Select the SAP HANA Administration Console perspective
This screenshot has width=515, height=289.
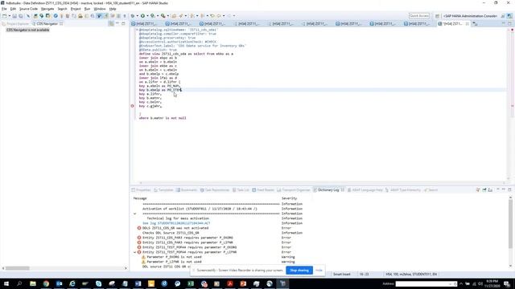pos(470,16)
